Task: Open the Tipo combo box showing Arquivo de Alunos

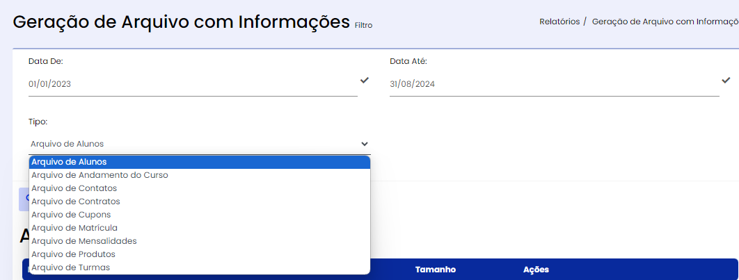Action: (x=199, y=144)
